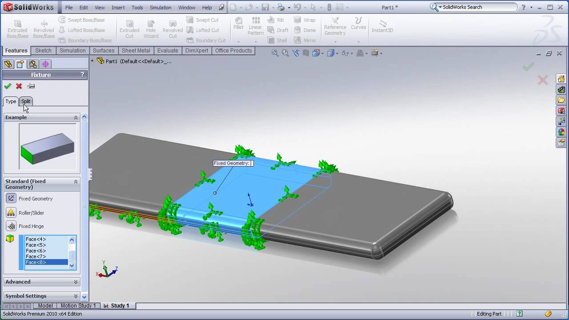Open the Window menu
The width and height of the screenshot is (569, 320).
tap(187, 8)
